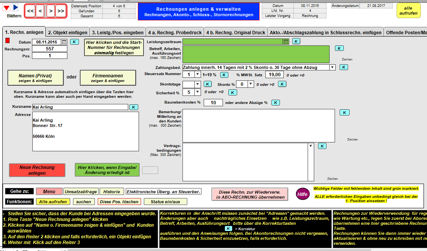
Task: Click the % MWSt. Satz field 19,00
Action: (275, 75)
